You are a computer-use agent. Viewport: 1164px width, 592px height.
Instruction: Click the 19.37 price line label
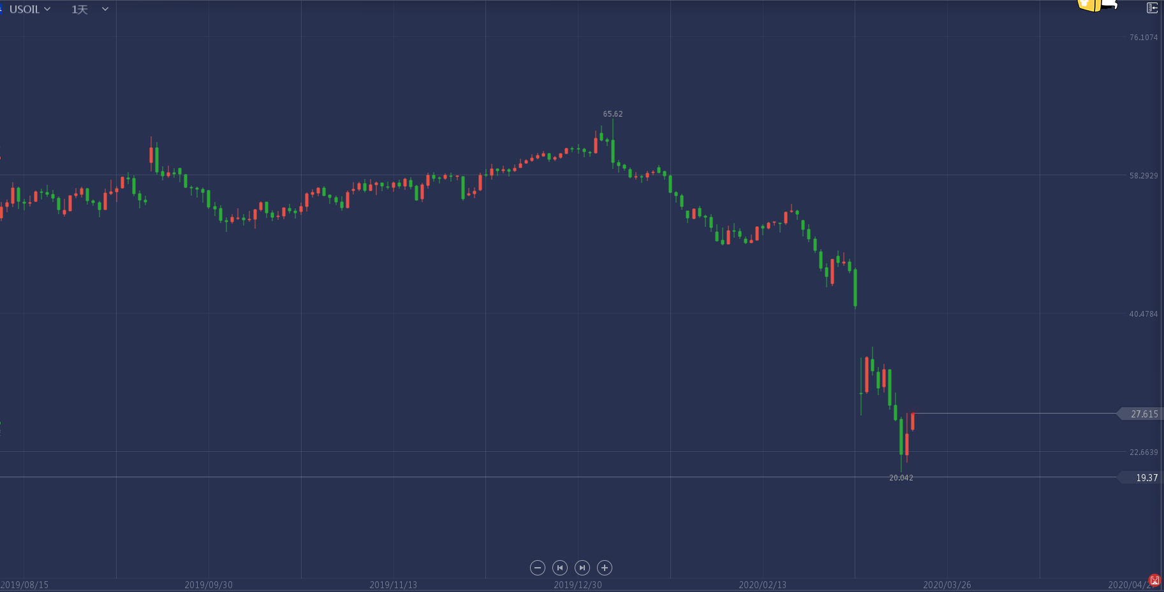[1146, 478]
